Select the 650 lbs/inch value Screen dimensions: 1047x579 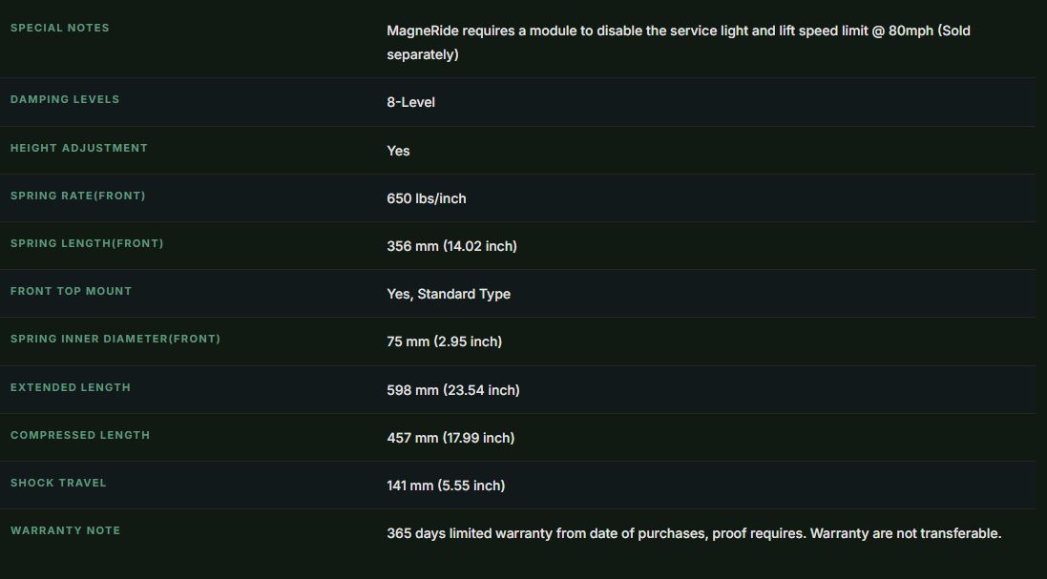426,198
